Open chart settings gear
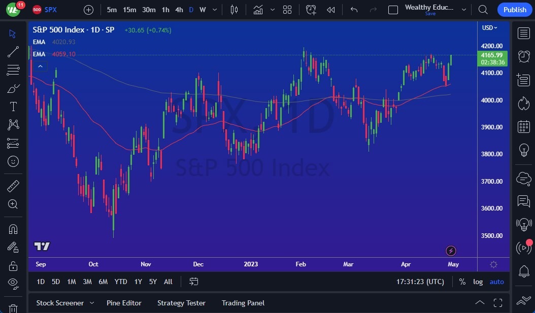This screenshot has width=535, height=313. pos(493,264)
